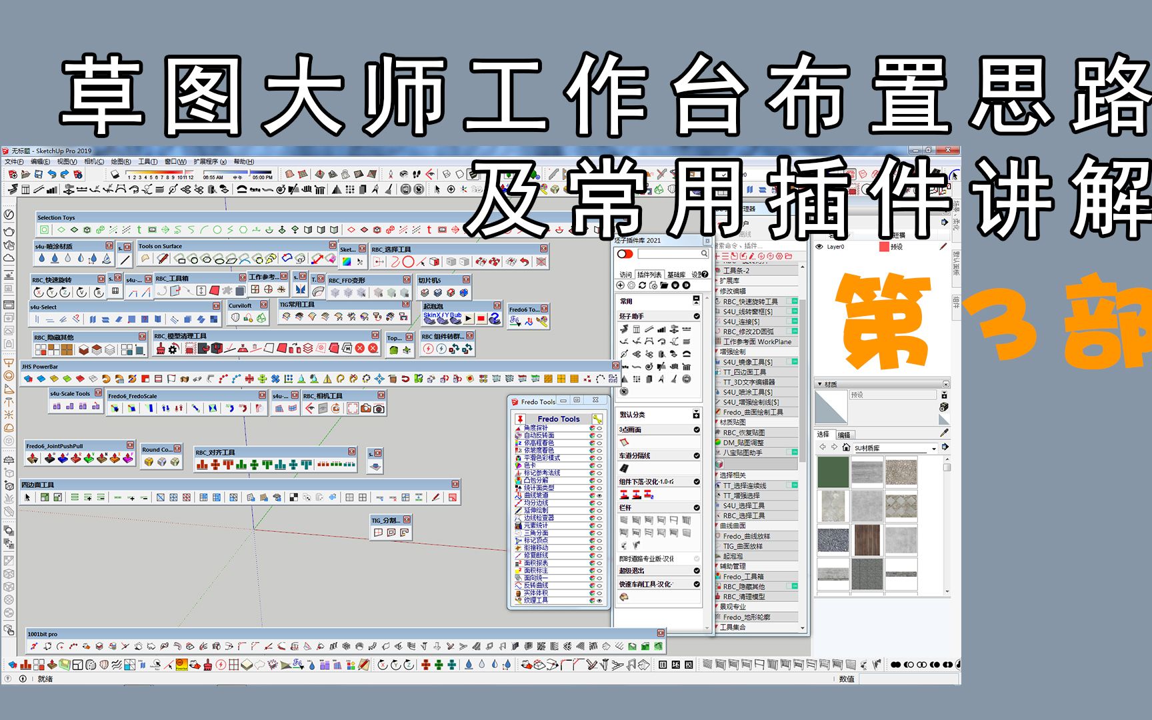The width and height of the screenshot is (1152, 720).
Task: Click the shield icon in Curviloft toolbar
Action: (x=235, y=319)
